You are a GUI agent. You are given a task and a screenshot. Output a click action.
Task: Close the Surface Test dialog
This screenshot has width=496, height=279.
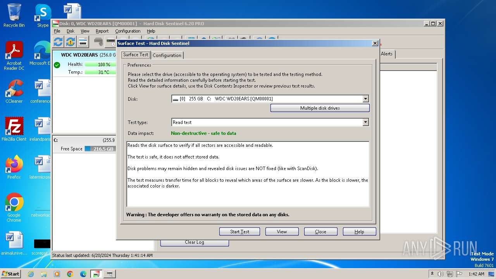(375, 43)
